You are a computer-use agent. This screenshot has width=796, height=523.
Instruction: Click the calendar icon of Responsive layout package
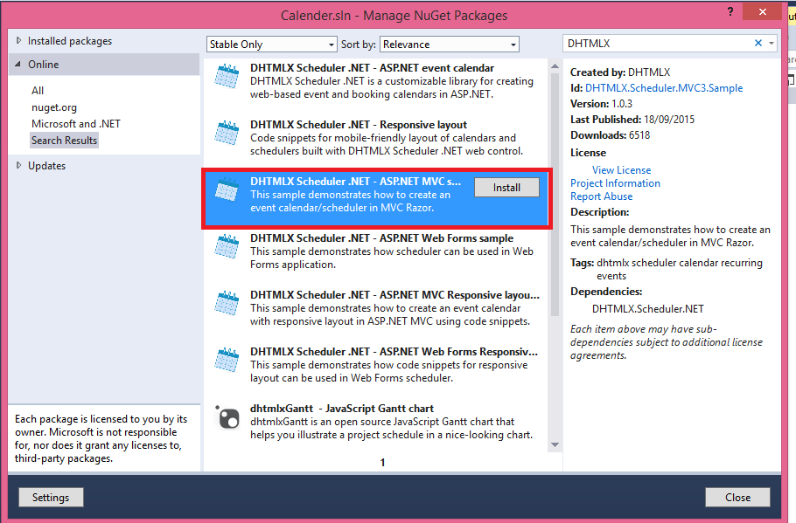227,133
